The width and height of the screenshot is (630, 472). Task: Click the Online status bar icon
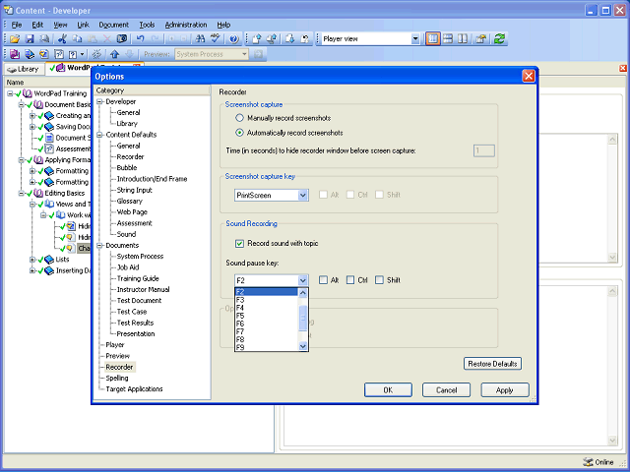point(588,462)
